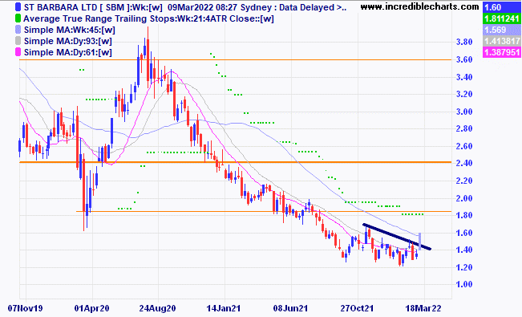
Task: Click the 2.40 price axis label
Action: click(x=464, y=164)
